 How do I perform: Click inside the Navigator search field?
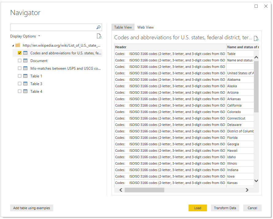[53, 27]
